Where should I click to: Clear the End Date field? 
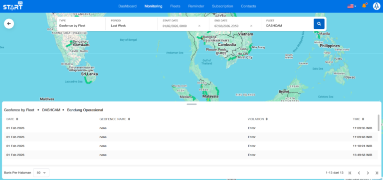coord(251,26)
